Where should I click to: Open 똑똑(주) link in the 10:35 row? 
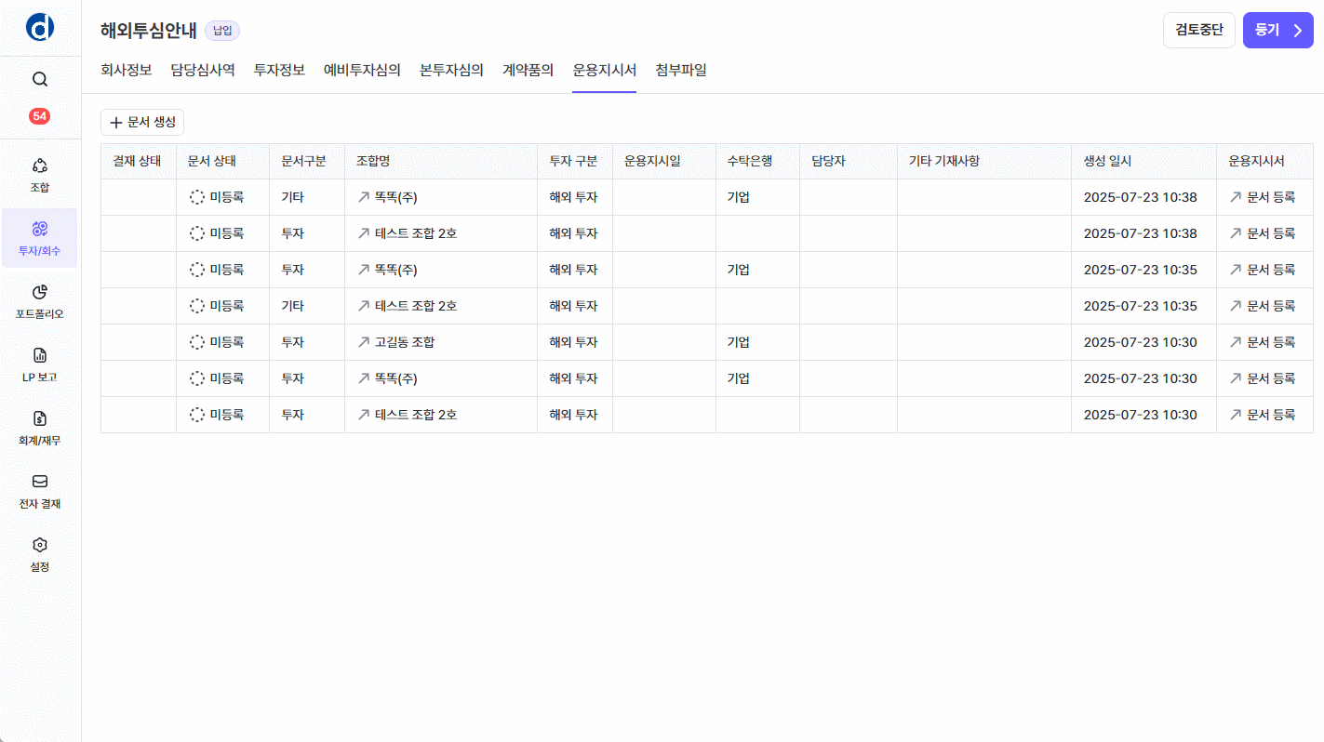[x=387, y=270]
